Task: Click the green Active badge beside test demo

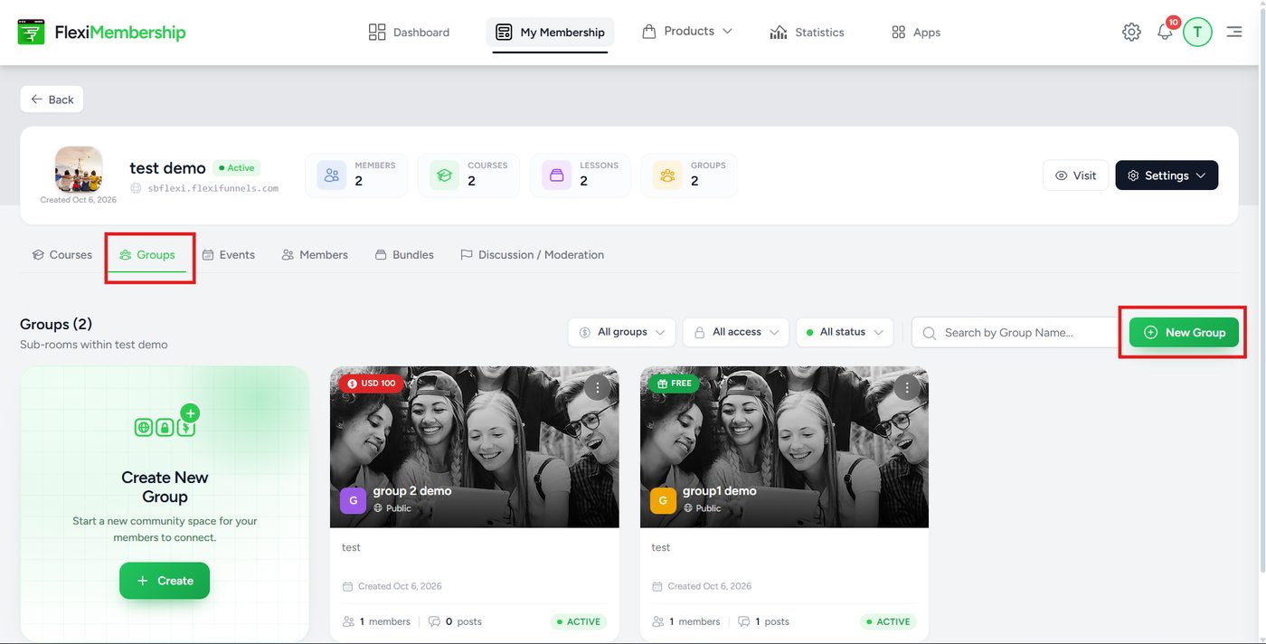Action: coord(237,167)
